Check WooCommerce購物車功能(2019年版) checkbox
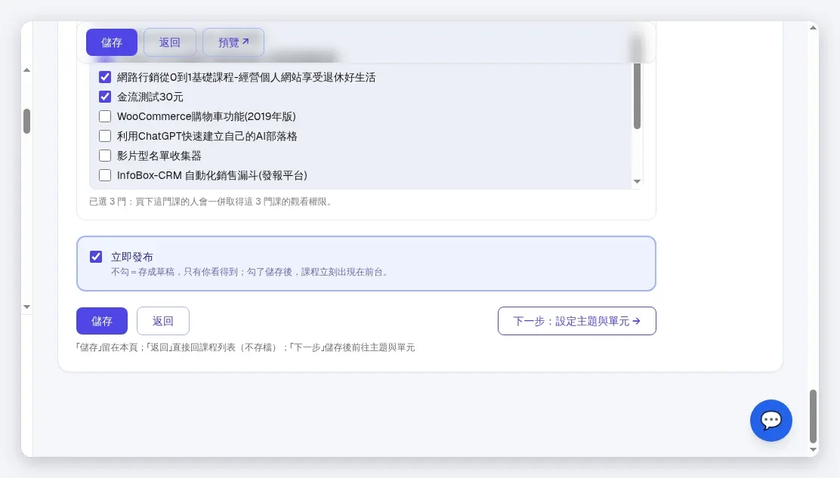 105,116
